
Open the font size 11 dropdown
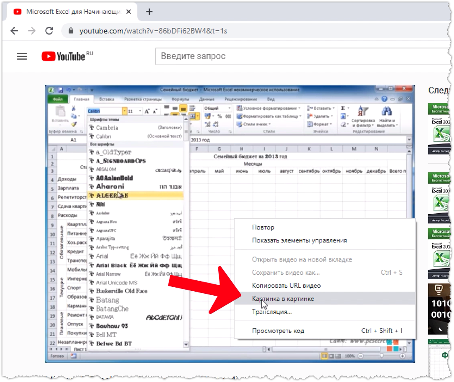click(140, 111)
